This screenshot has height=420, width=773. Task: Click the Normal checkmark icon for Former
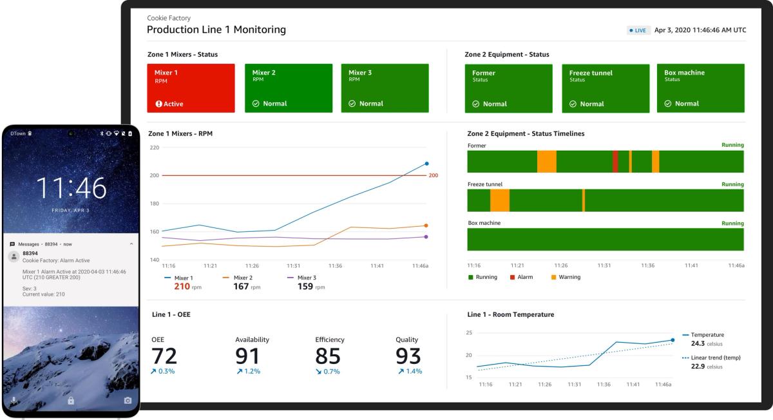476,104
